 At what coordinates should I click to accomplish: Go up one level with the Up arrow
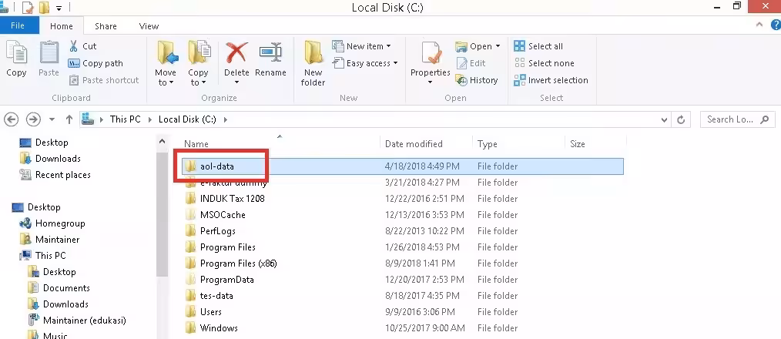[x=69, y=119]
